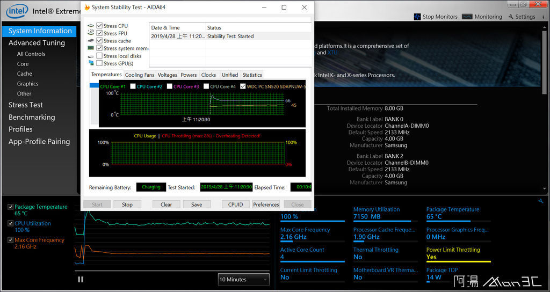This screenshot has height=292, width=550.
Task: Click the Stress GPU monitor icon
Action: click(91, 63)
